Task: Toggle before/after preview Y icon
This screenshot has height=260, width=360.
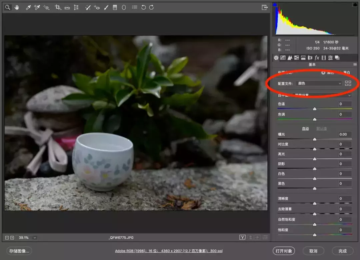Action: point(242,237)
